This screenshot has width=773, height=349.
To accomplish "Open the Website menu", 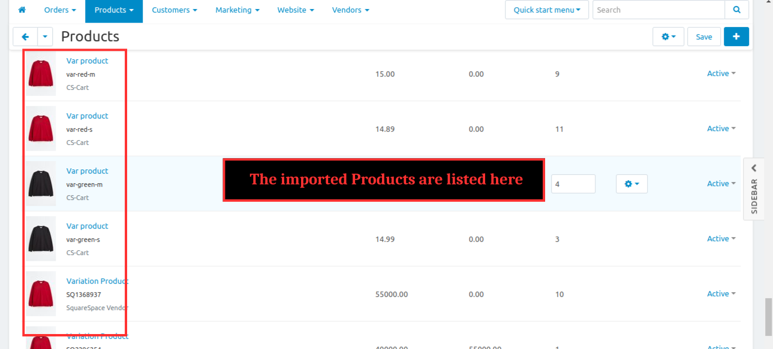I will (296, 10).
